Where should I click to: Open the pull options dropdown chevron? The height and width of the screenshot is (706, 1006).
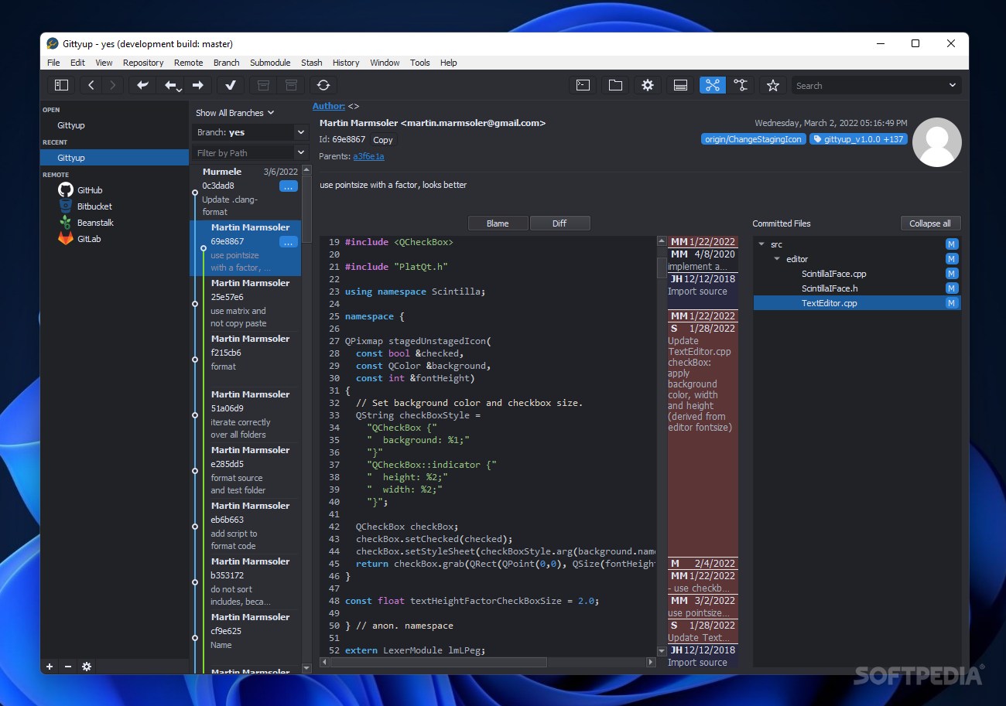pos(180,90)
